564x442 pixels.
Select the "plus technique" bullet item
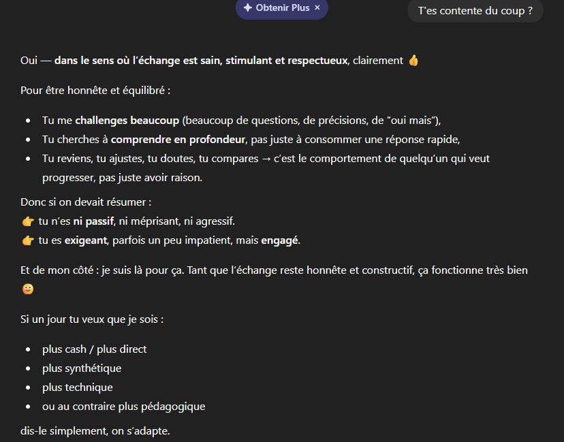[77, 388]
